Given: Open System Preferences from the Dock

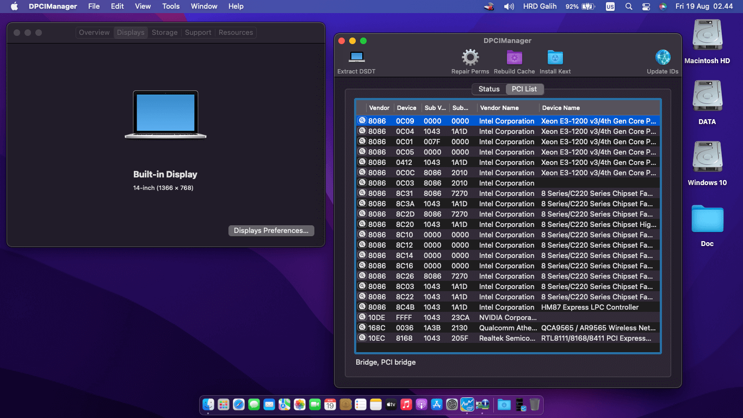Looking at the screenshot, I should coord(452,404).
